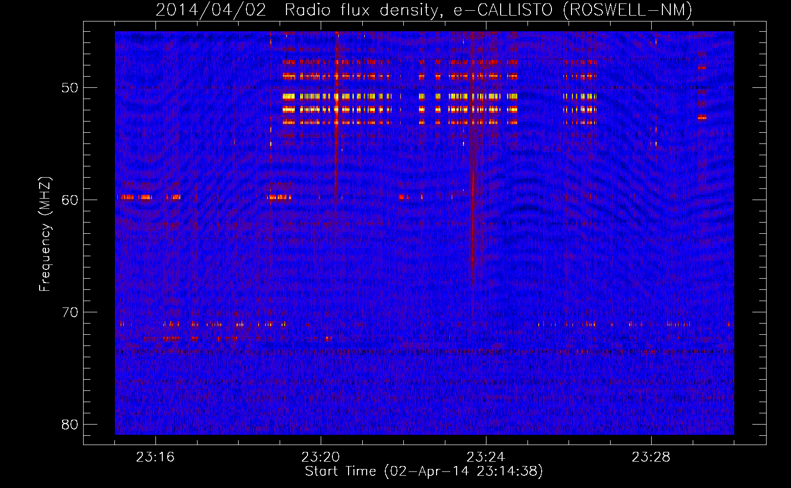Image resolution: width=791 pixels, height=488 pixels.
Task: Click the 23:28 time tick label
Action: point(651,457)
